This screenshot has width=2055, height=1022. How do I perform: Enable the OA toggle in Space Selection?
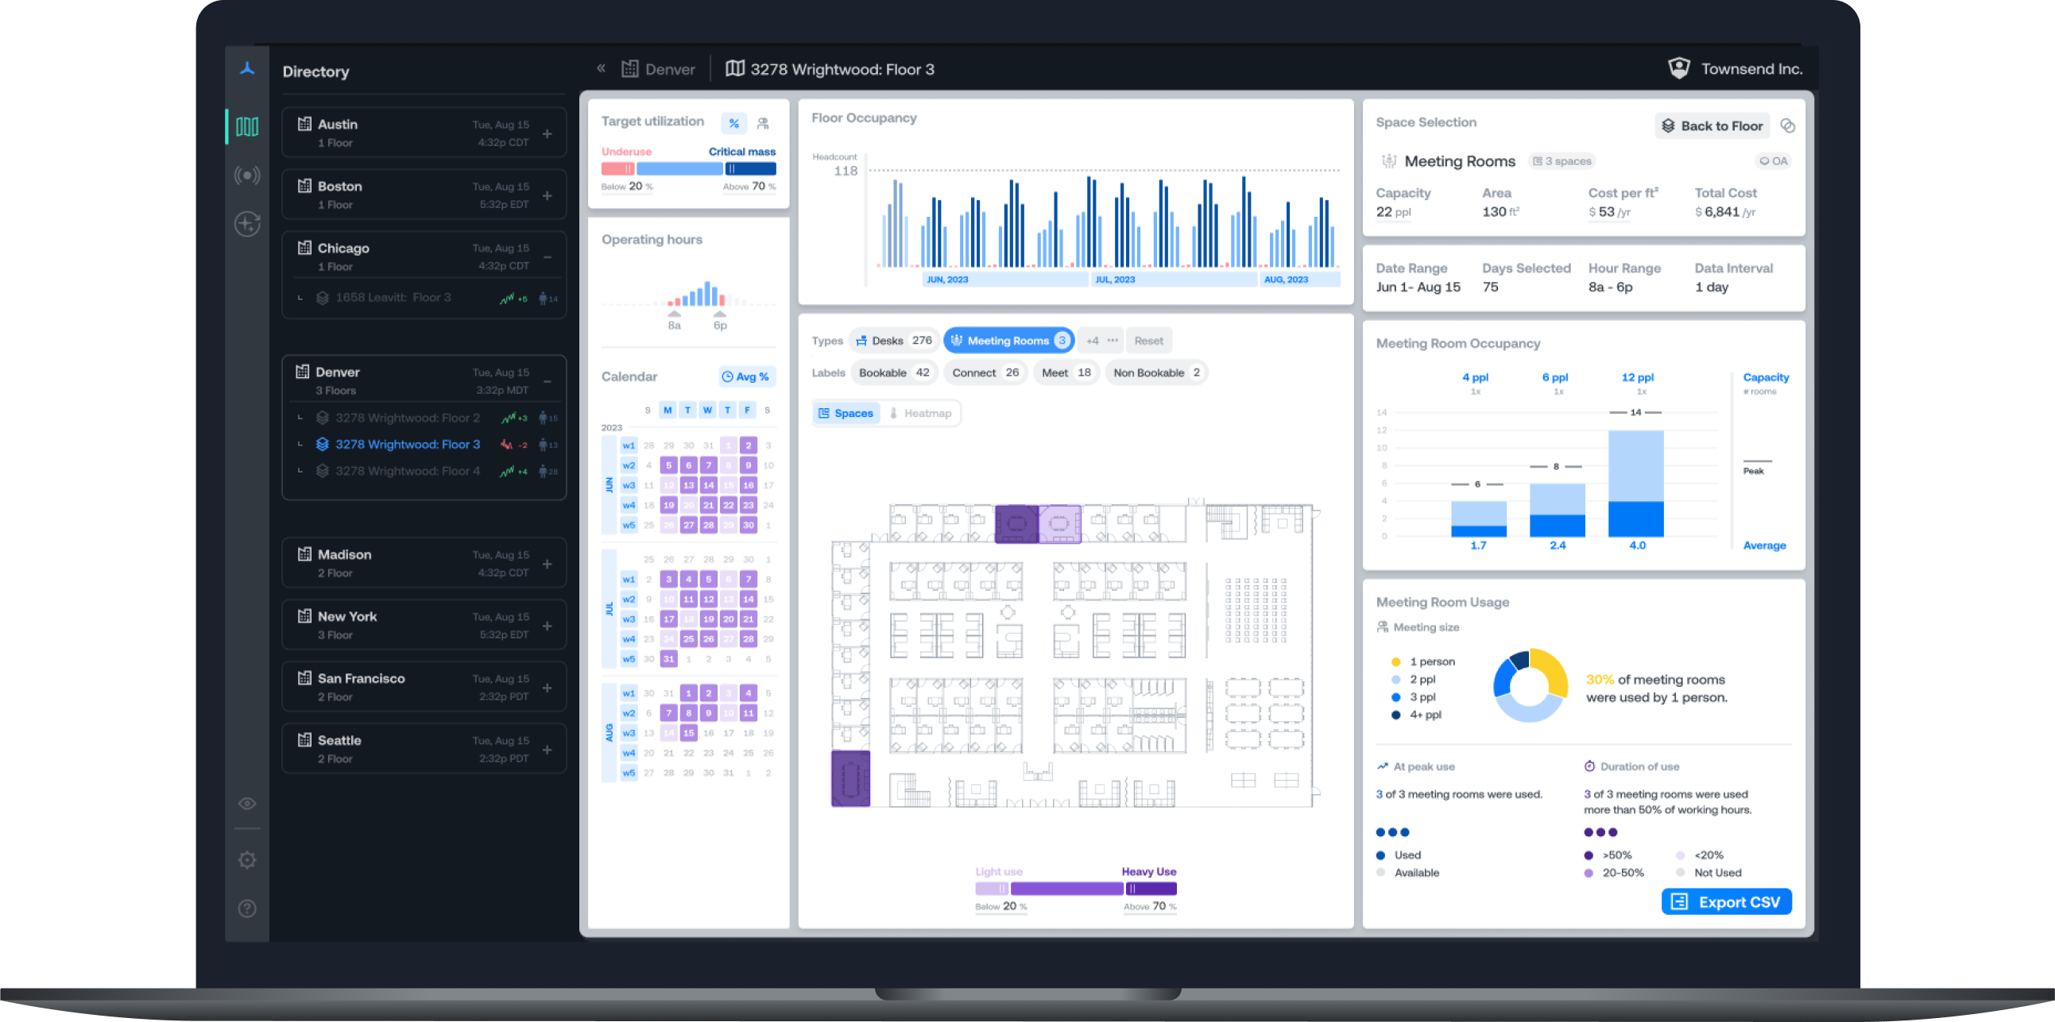click(1774, 160)
